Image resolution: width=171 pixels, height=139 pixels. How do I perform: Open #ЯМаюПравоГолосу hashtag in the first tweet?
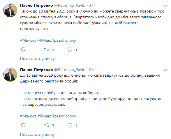[x=57, y=41]
